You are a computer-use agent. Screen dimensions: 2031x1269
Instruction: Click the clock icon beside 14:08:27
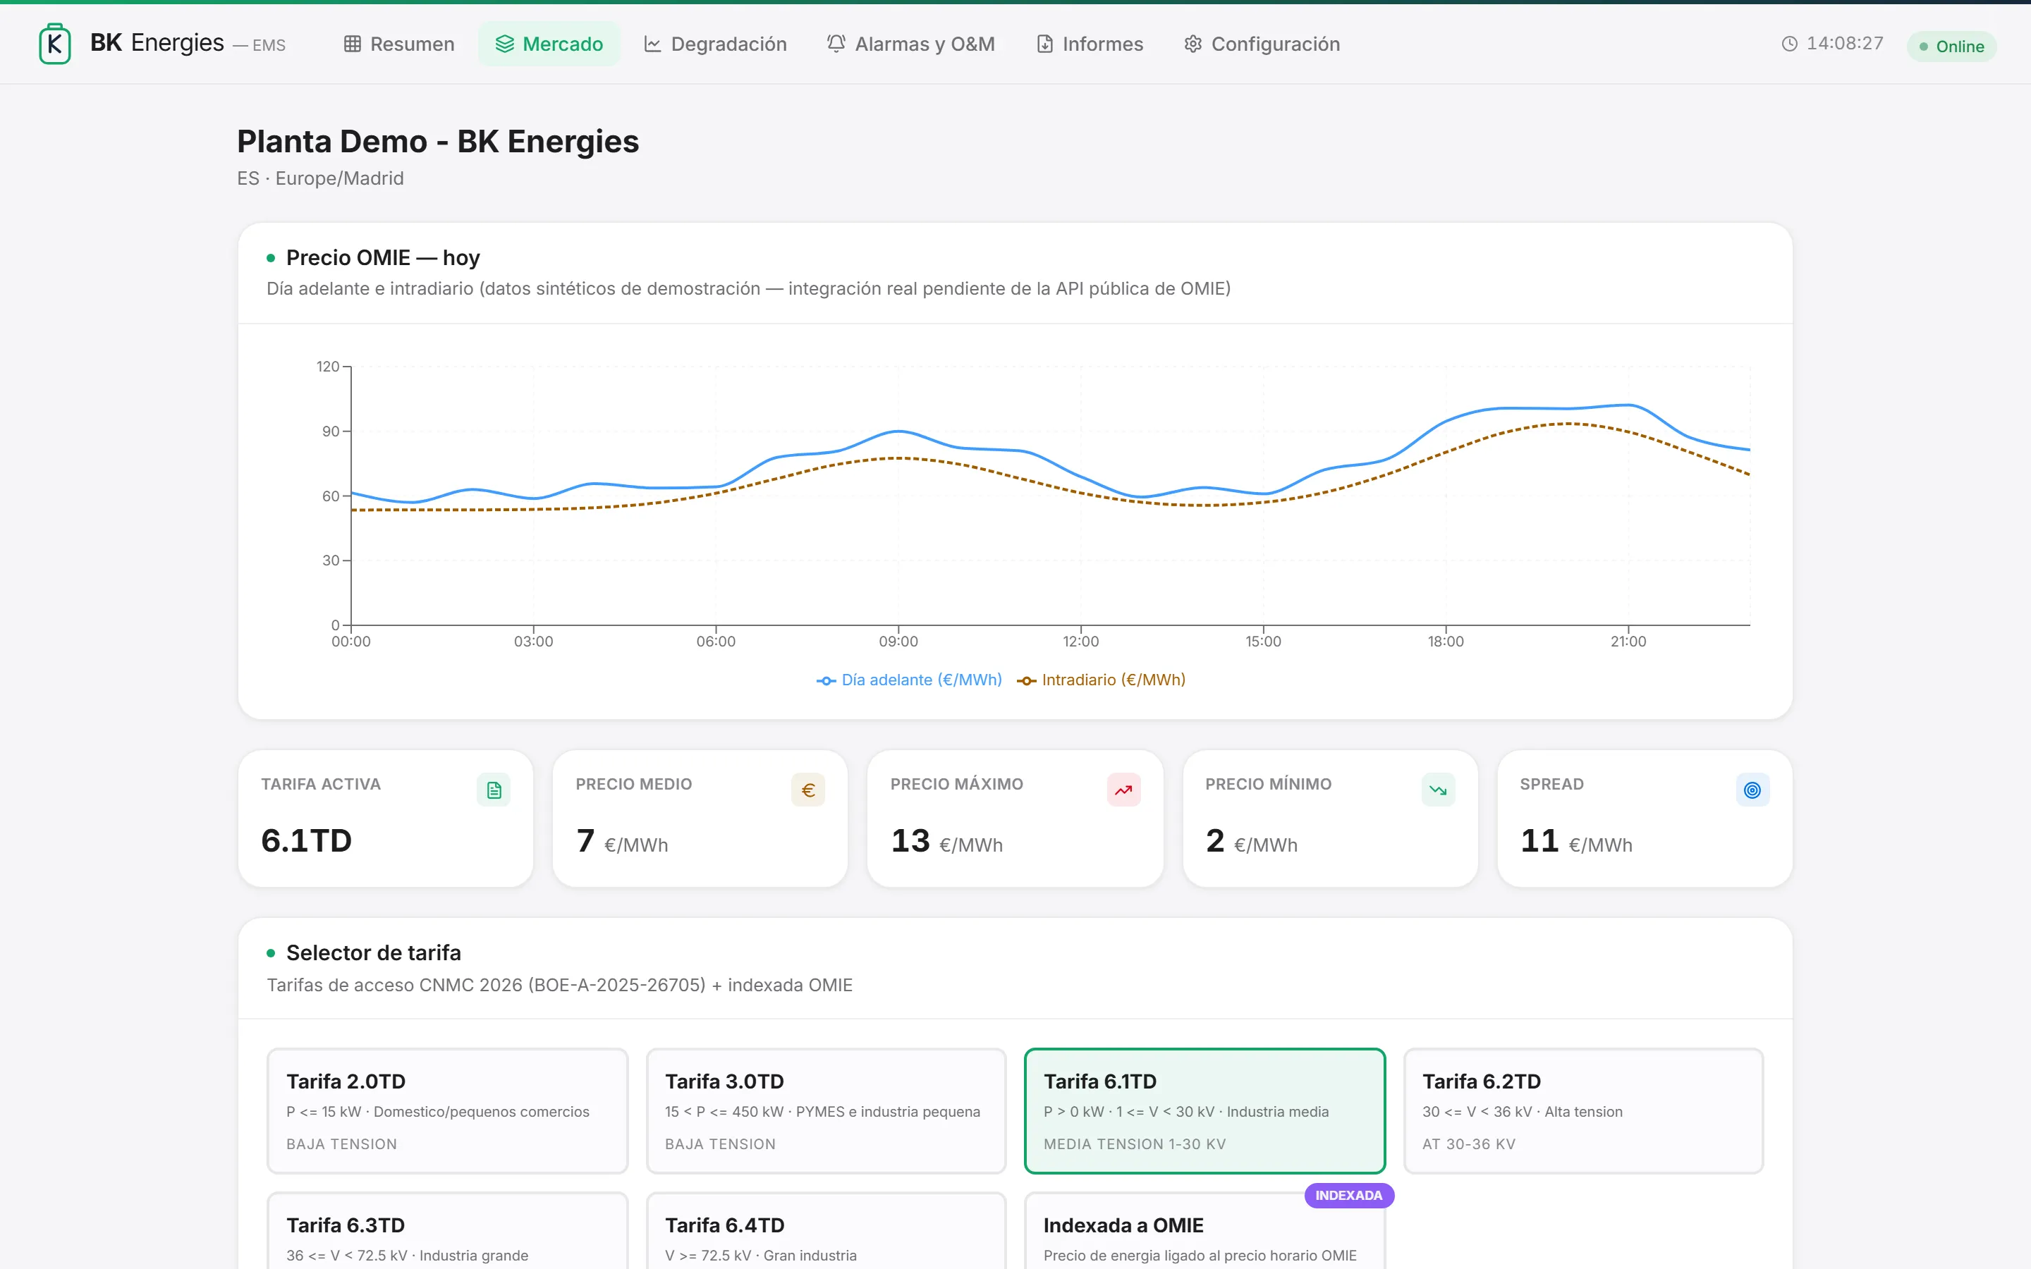(x=1789, y=44)
